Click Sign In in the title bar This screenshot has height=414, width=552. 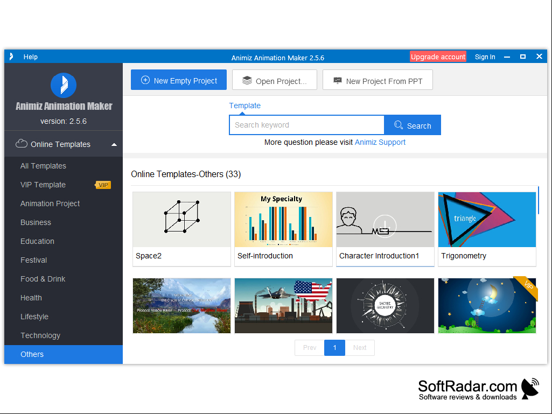tap(485, 57)
